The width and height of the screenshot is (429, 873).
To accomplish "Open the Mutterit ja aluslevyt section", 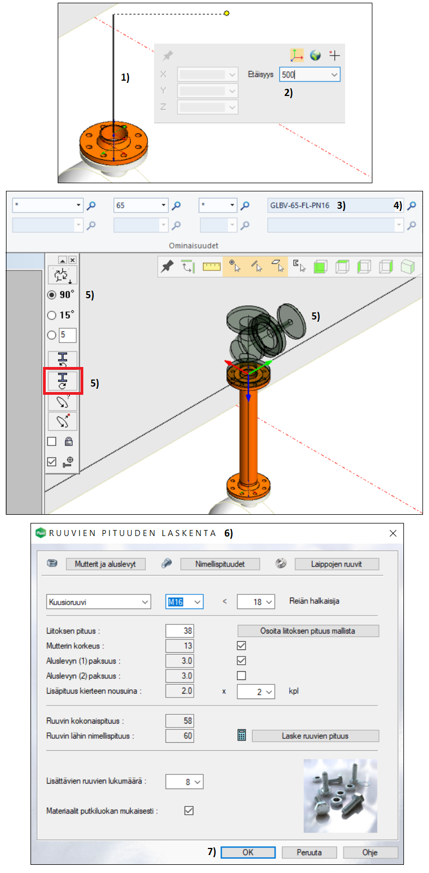I will click(106, 564).
